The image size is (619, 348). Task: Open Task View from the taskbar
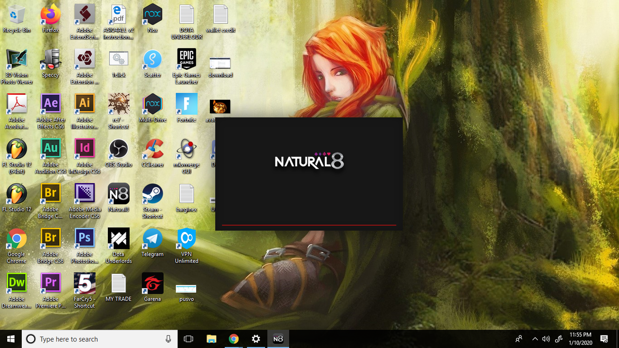pyautogui.click(x=189, y=339)
